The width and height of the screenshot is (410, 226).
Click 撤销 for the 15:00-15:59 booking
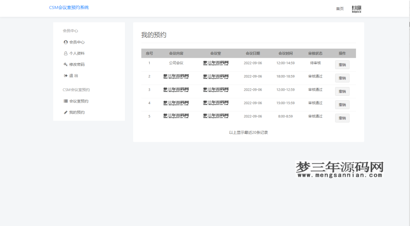[342, 105]
